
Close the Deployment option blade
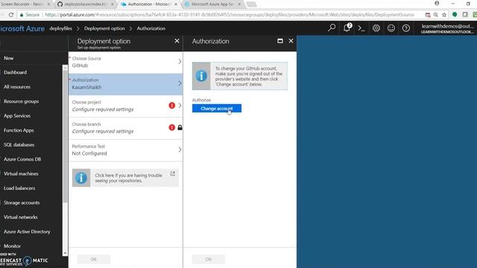(177, 41)
